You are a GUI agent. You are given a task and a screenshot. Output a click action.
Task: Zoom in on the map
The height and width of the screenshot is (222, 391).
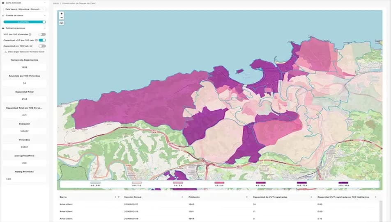[x=62, y=14]
